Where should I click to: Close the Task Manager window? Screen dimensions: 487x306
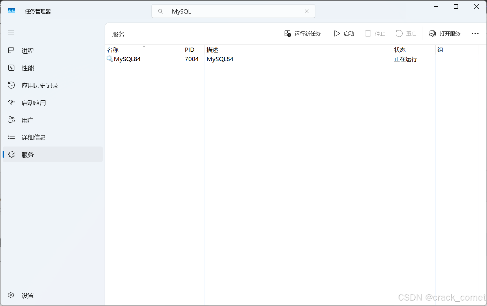tap(476, 6)
